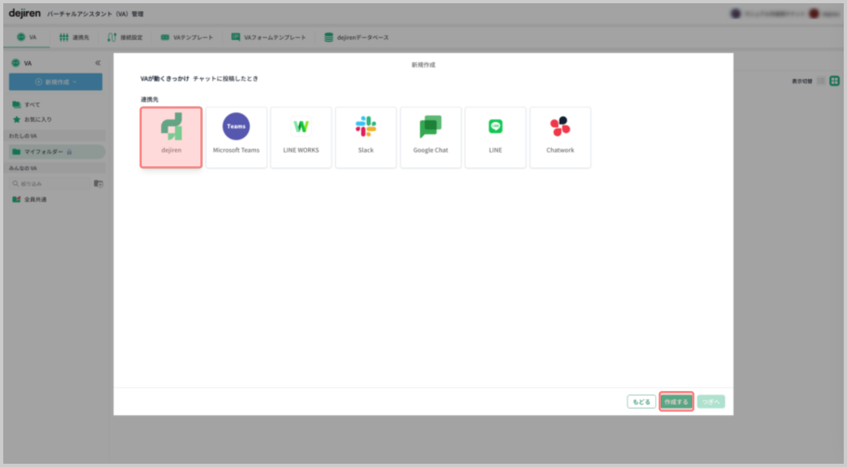The height and width of the screenshot is (467, 847).
Task: Switch to grid view display
Action: click(x=835, y=81)
